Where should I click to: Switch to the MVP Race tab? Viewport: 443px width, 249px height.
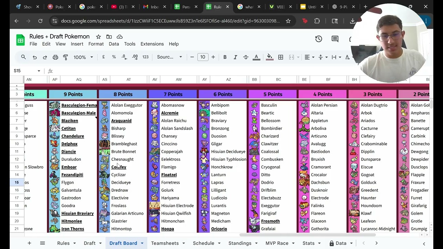click(x=277, y=243)
